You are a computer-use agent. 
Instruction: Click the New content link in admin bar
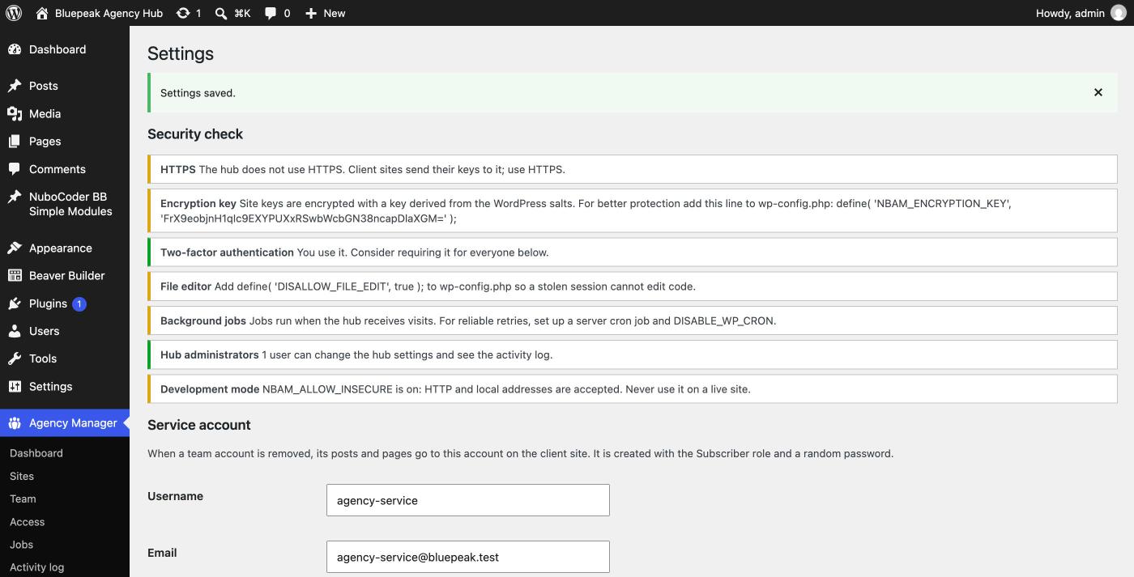pos(325,13)
